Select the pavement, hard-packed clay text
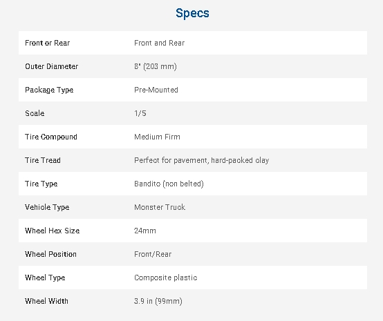 221,160
